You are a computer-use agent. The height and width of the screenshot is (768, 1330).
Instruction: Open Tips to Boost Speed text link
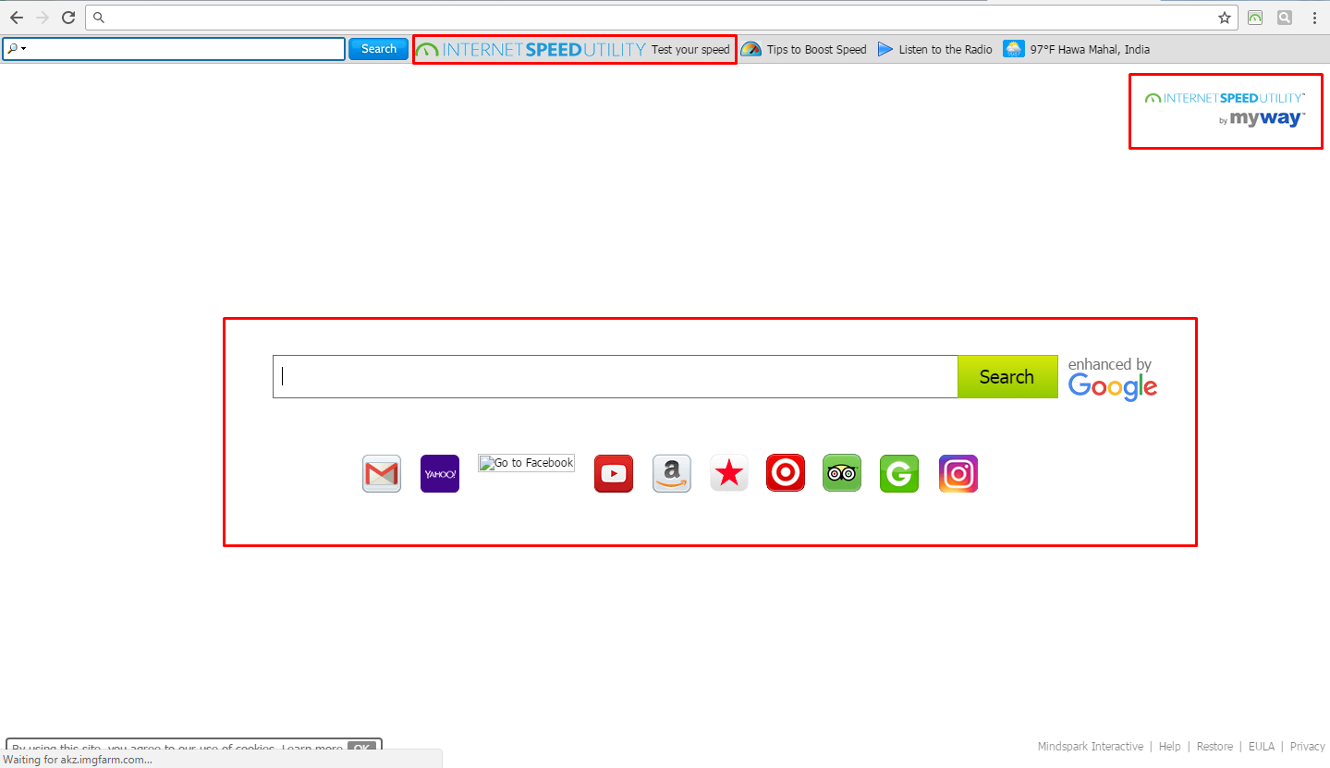pos(817,50)
